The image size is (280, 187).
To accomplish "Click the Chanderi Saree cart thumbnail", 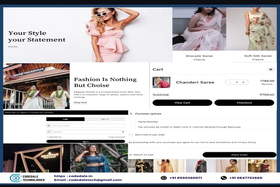I will coord(161,82).
